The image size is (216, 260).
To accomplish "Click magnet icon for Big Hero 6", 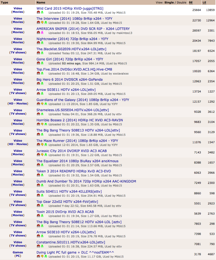I will (38, 83).
